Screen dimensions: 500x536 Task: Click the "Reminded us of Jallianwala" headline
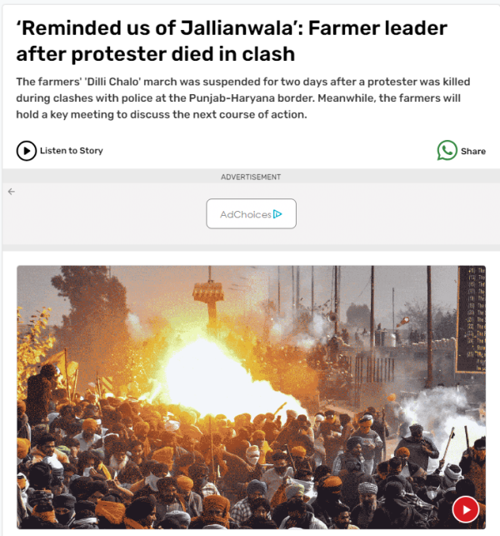point(232,41)
